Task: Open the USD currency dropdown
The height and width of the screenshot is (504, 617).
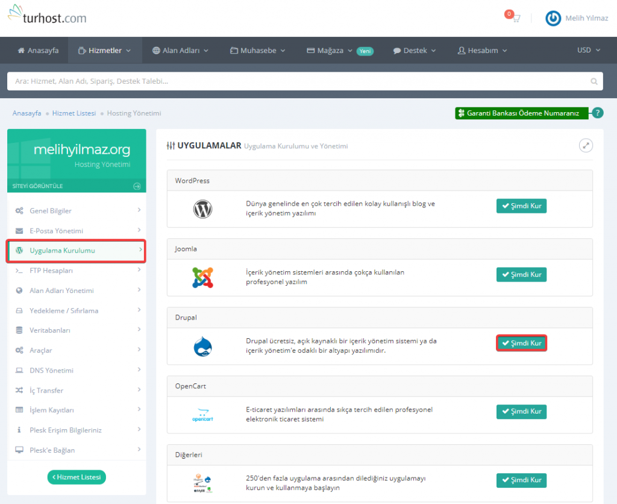Action: tap(588, 50)
